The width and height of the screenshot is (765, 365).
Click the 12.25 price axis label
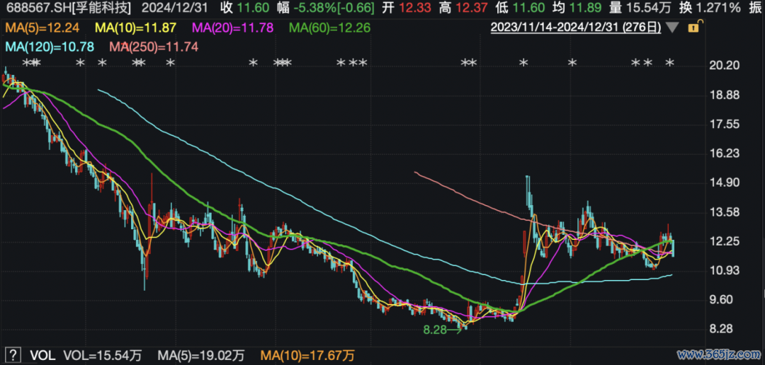[x=725, y=242]
